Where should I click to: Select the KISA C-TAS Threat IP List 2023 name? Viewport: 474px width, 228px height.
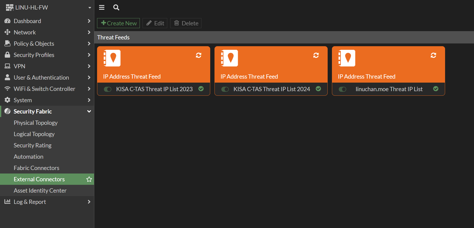pyautogui.click(x=154, y=89)
